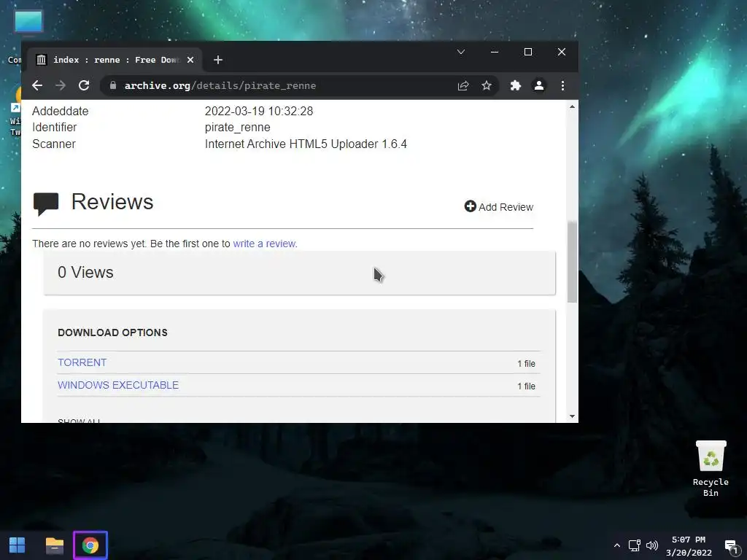Open the volume speaker tray icon
This screenshot has height=560, width=747.
click(651, 545)
